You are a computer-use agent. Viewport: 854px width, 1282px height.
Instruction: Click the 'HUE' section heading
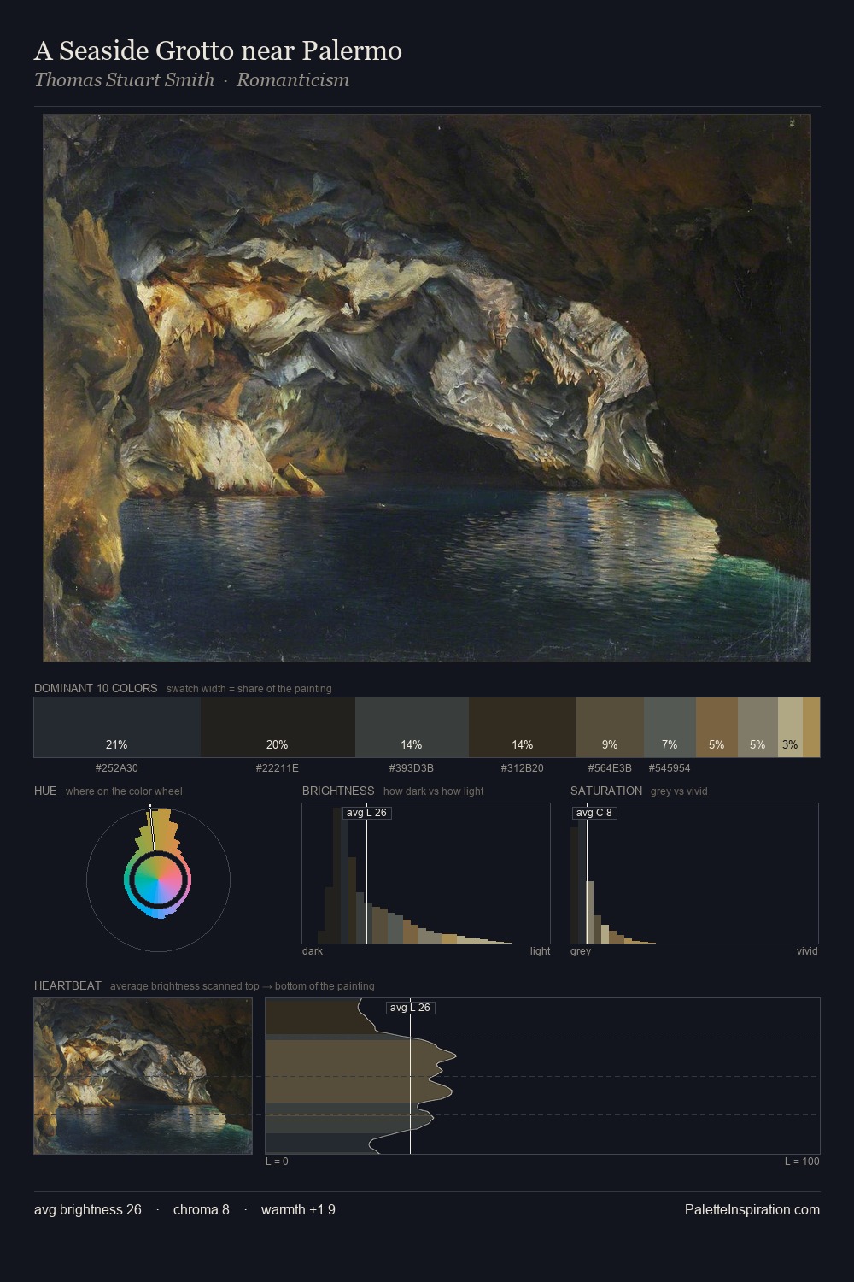pos(45,791)
